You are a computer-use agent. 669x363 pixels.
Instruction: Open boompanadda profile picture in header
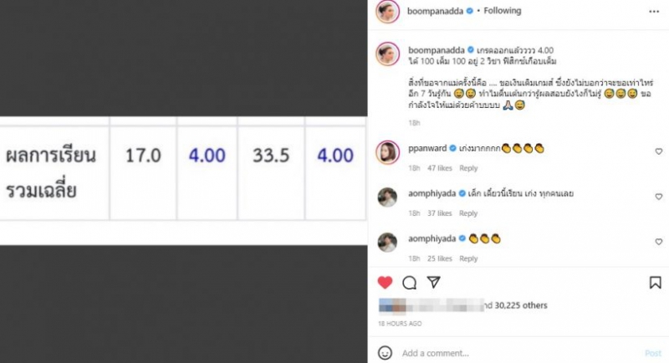click(387, 12)
